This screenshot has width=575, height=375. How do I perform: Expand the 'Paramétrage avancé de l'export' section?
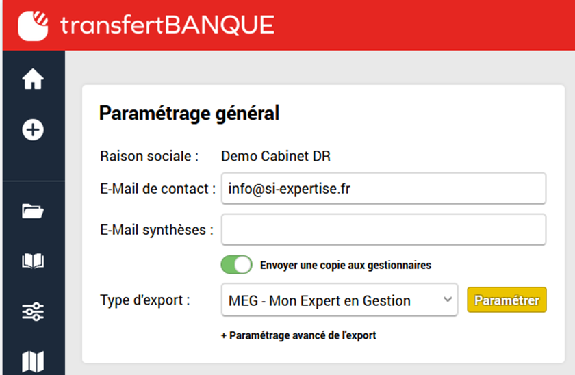tap(298, 335)
